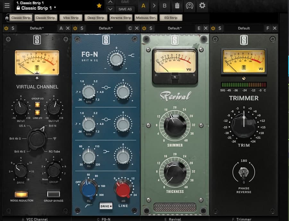This screenshot has width=289, height=221.
Task: Open the FG-N module Default preset dropdown
Action: coord(106,28)
